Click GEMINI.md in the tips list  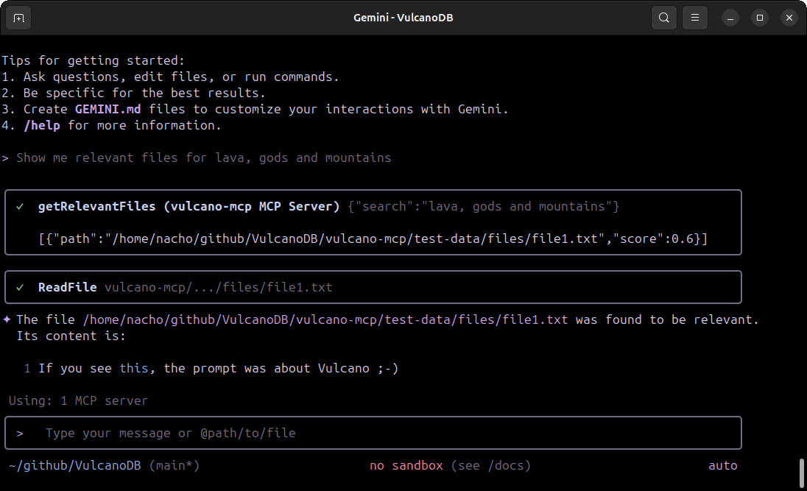coord(108,108)
